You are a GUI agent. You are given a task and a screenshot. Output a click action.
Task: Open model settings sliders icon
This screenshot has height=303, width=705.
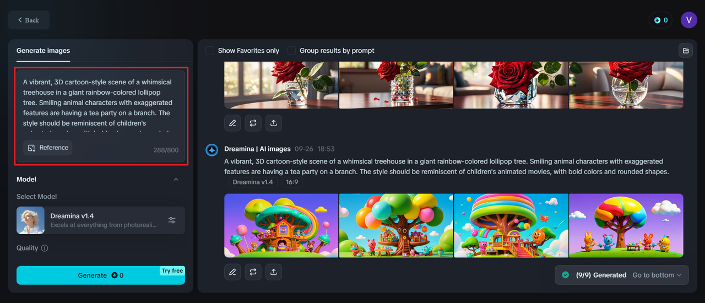[172, 220]
